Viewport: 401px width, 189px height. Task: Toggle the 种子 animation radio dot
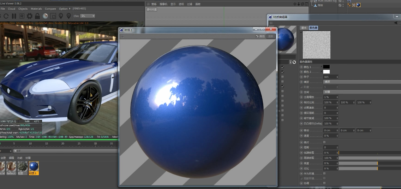[x=301, y=77]
